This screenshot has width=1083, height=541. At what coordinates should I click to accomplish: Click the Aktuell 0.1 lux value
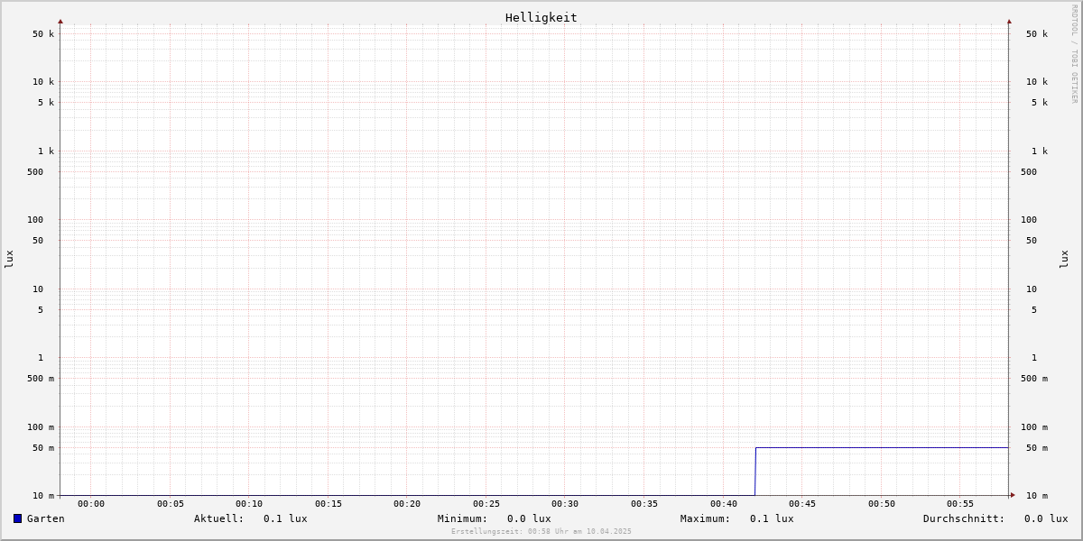coord(285,518)
